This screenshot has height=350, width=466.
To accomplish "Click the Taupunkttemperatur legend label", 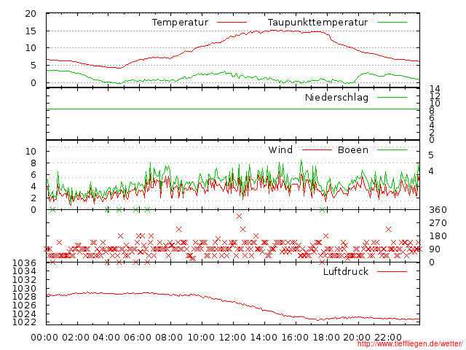I will coord(317,23).
